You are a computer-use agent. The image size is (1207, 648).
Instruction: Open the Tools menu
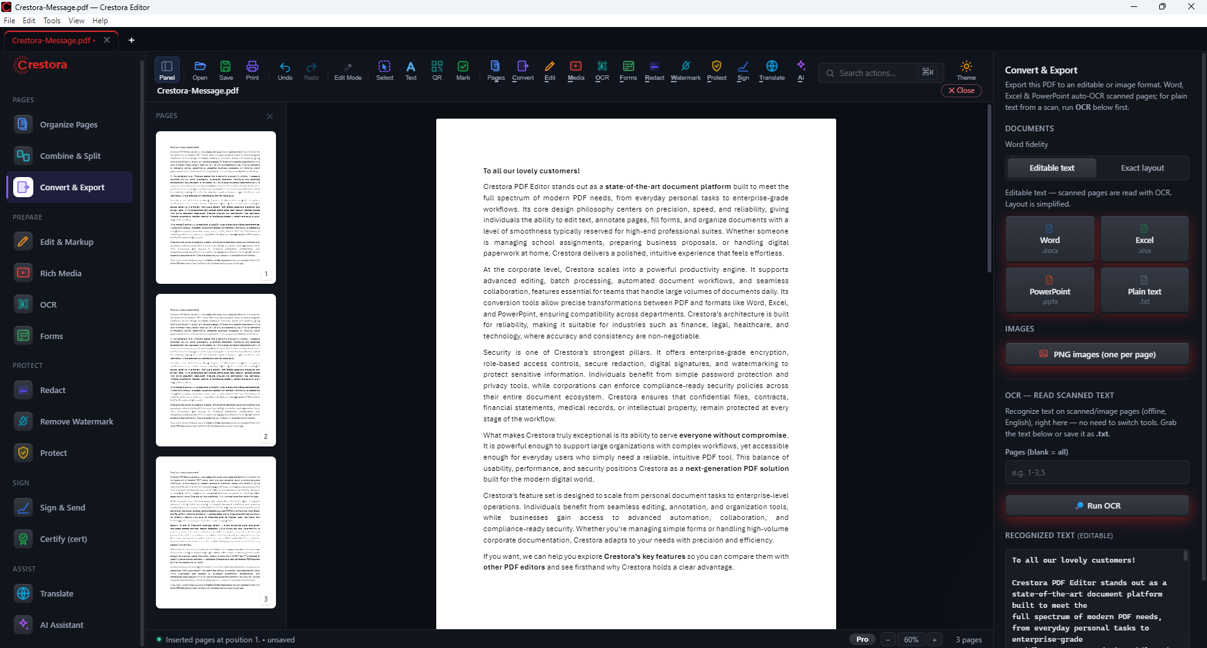click(52, 21)
